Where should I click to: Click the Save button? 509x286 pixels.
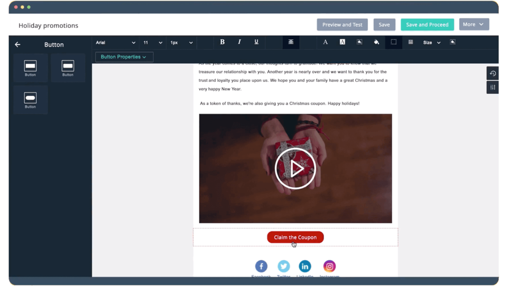coord(384,25)
